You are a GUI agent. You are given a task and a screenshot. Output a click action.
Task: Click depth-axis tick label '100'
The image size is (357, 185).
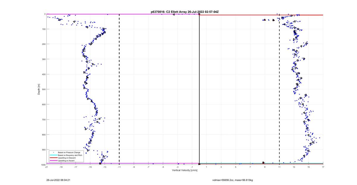click(43, 29)
